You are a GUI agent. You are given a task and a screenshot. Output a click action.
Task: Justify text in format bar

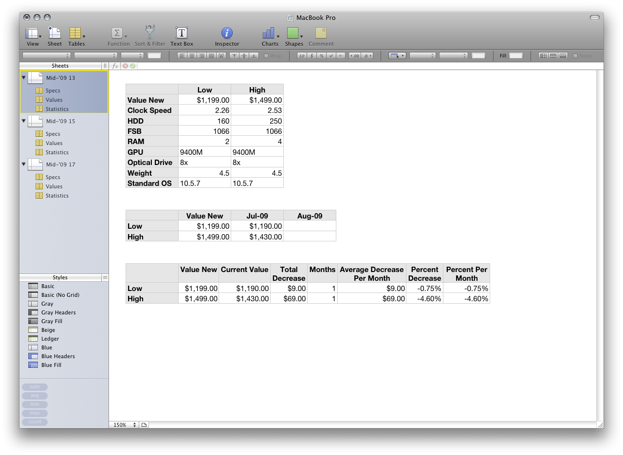click(x=211, y=56)
